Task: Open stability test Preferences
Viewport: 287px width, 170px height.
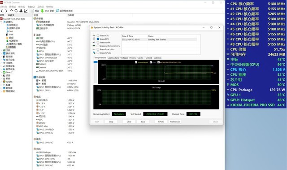Action: point(175,122)
